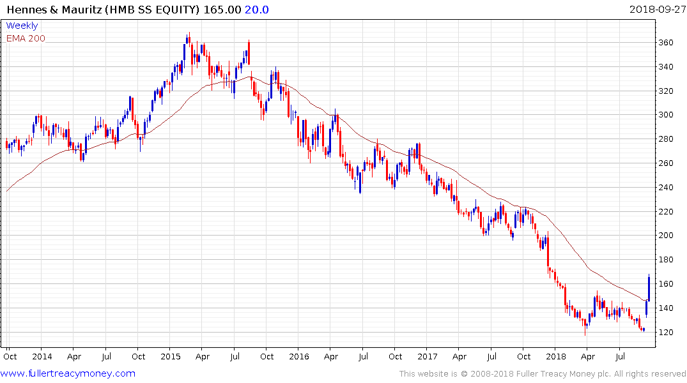This screenshot has width=687, height=383.
Task: Click the 320 price axis label
Action: 666,91
